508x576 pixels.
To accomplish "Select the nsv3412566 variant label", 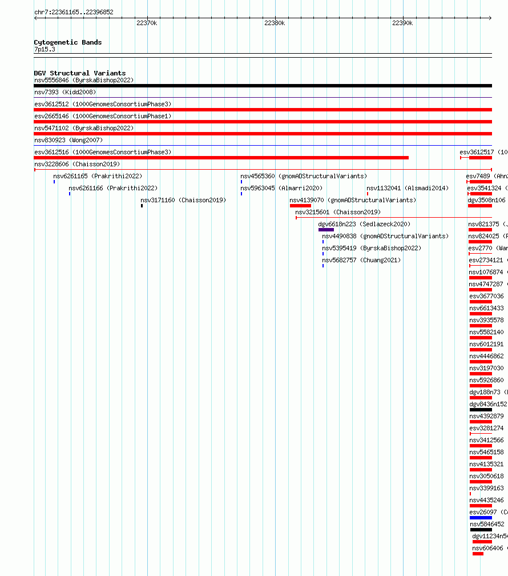I will (486, 440).
